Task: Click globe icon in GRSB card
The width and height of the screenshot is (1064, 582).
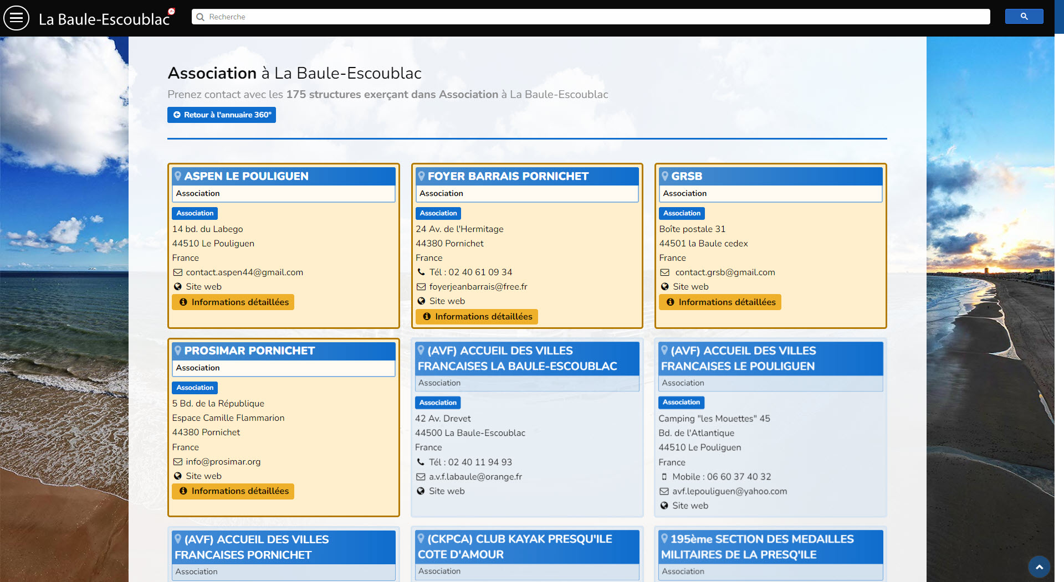Action: pos(665,287)
